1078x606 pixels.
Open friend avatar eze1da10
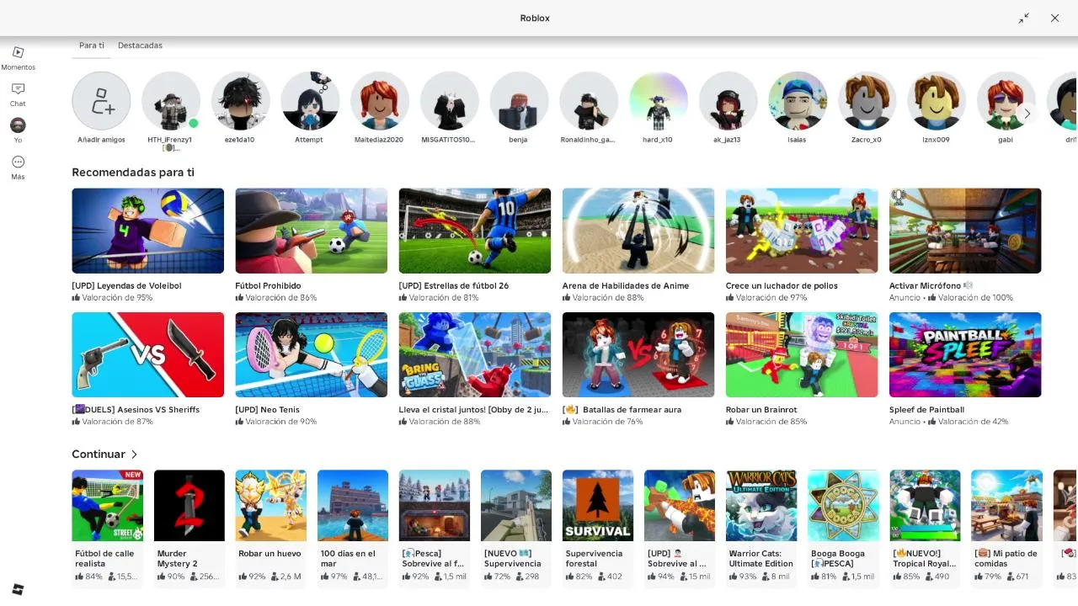pyautogui.click(x=240, y=101)
